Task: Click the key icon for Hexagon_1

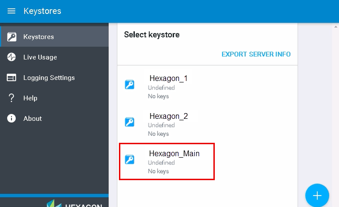Action: click(x=129, y=85)
